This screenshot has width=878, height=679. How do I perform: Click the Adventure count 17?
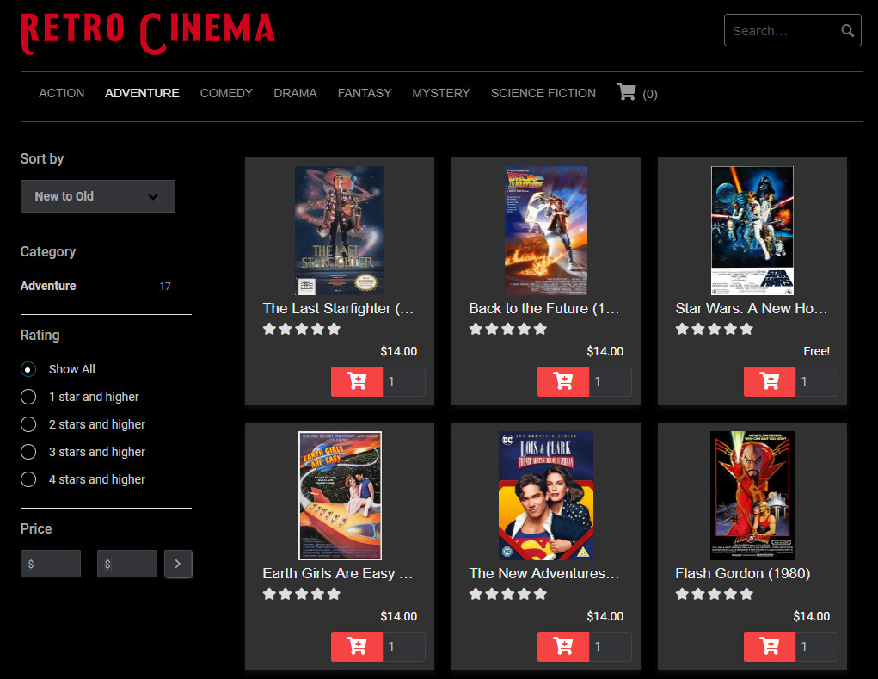click(164, 287)
